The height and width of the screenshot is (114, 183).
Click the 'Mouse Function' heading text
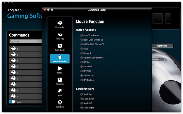90,21
